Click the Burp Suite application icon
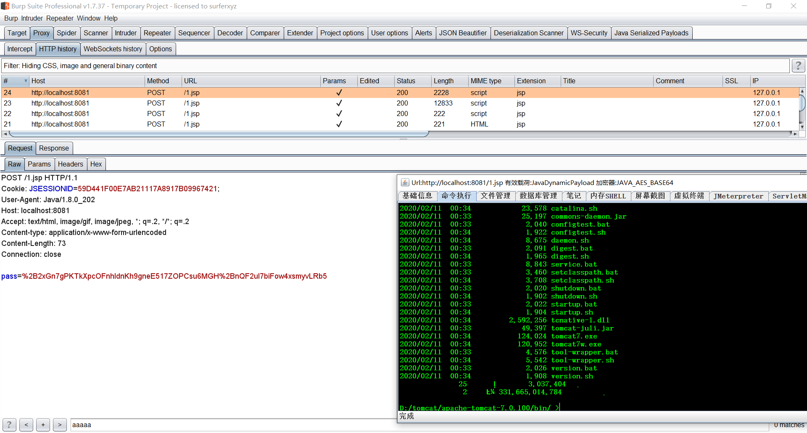807x433 pixels. click(5, 6)
